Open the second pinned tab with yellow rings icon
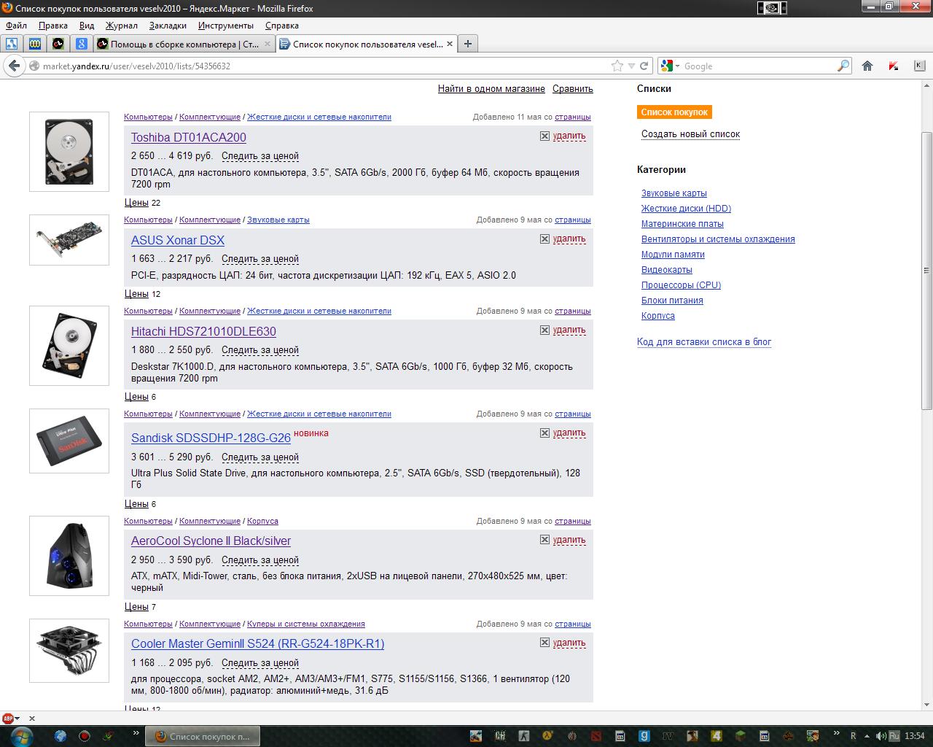 coord(35,44)
